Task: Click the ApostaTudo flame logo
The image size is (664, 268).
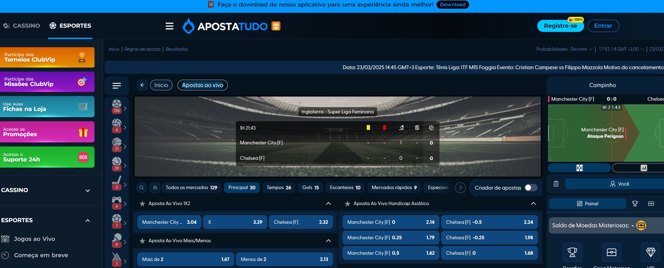Action: click(225, 26)
